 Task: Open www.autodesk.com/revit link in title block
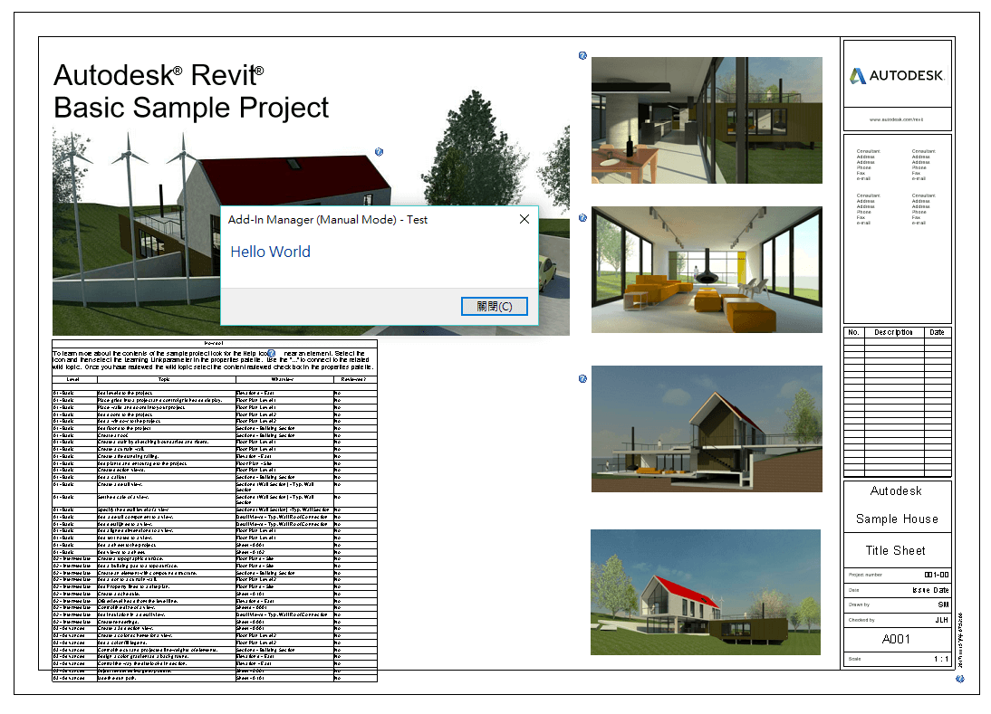coord(896,119)
